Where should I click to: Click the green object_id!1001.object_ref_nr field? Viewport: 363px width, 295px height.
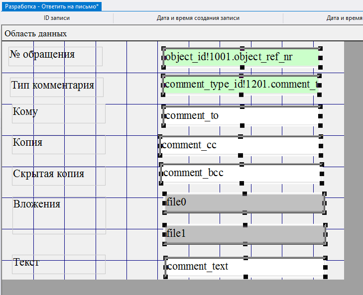[241, 58]
